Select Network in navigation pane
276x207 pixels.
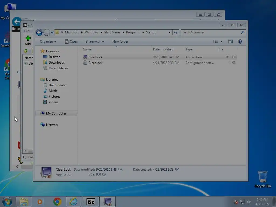click(52, 125)
